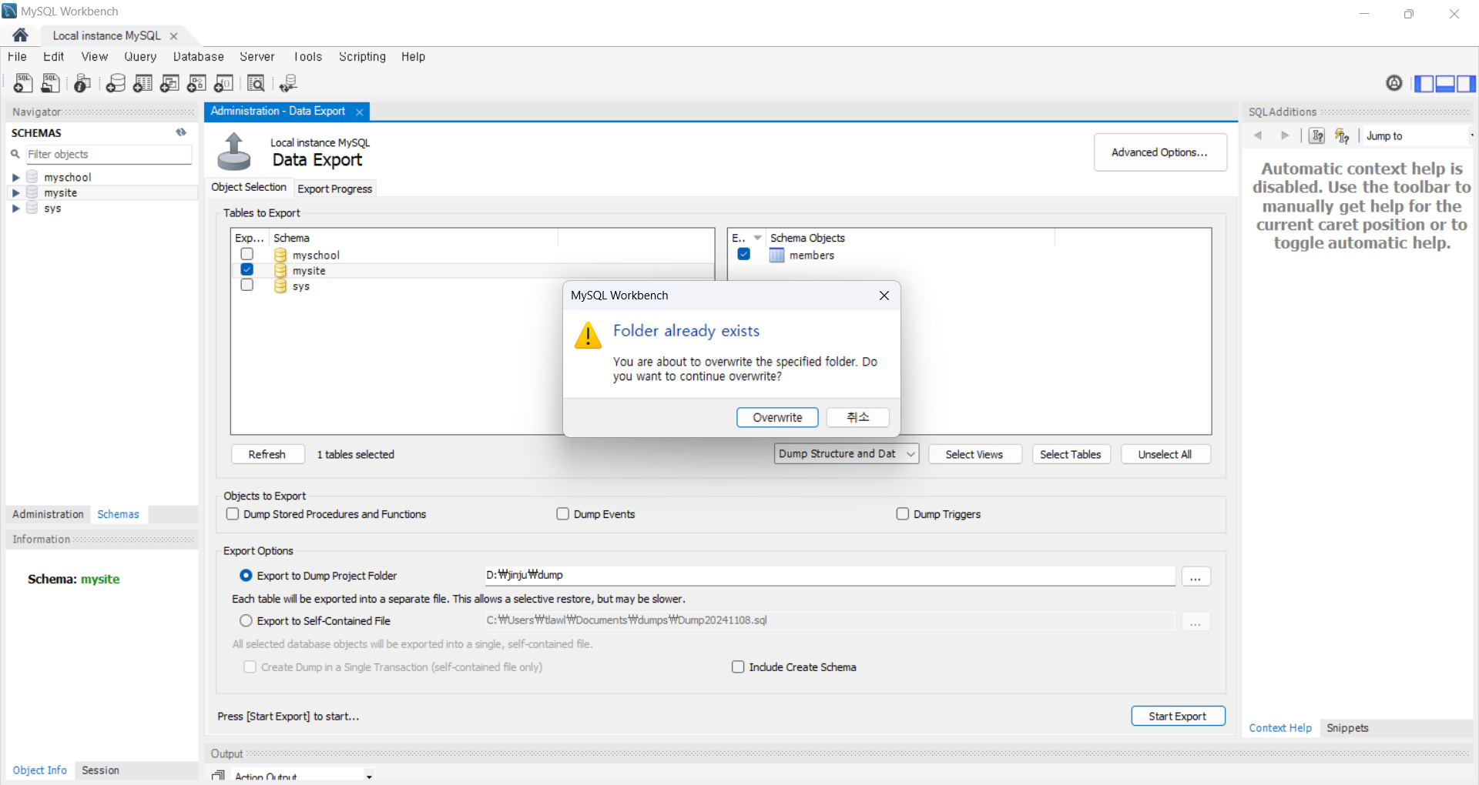This screenshot has height=785, width=1479.
Task: Switch to the Session tab
Action: click(x=100, y=770)
